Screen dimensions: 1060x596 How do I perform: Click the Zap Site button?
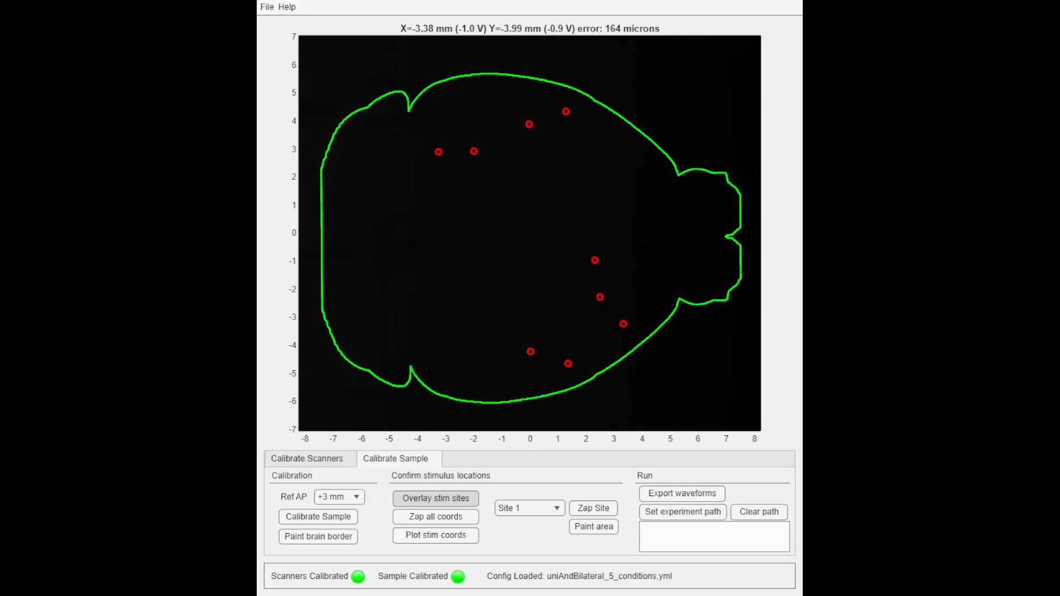tap(593, 508)
